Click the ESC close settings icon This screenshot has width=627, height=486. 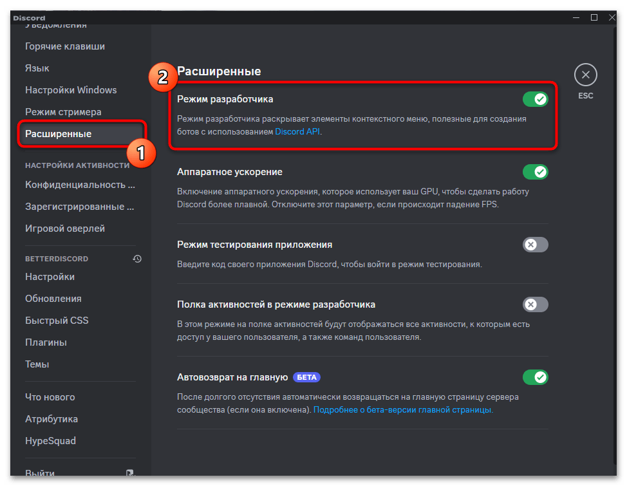(585, 75)
